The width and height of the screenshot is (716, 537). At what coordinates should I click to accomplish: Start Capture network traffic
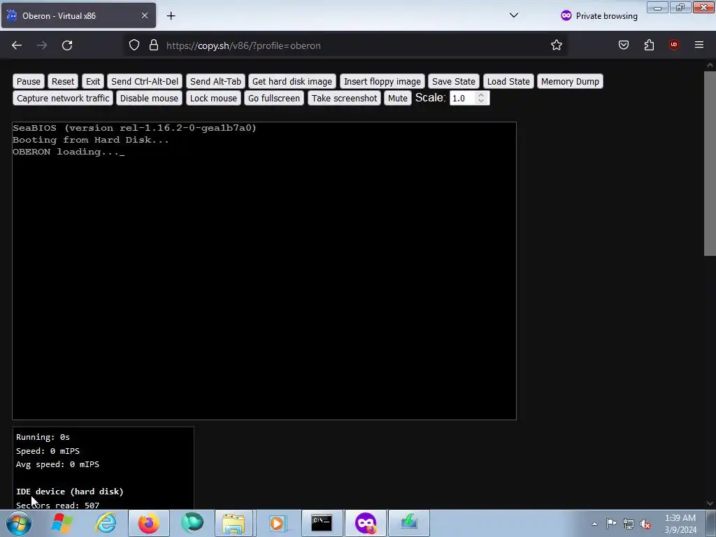63,98
